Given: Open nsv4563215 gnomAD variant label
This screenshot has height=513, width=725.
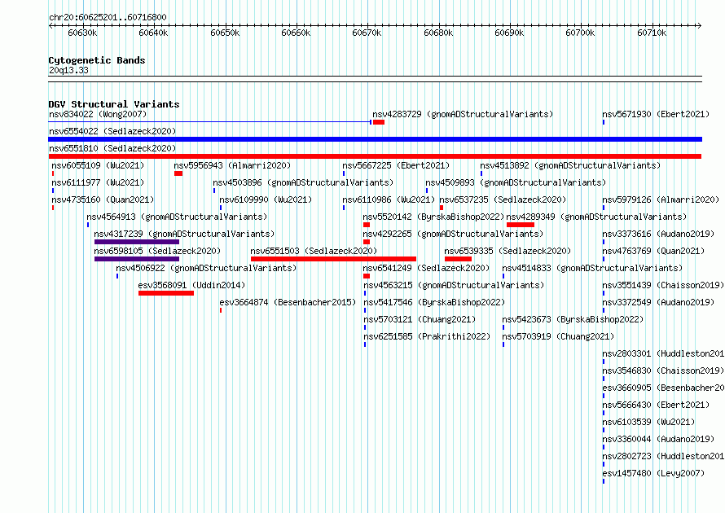Looking at the screenshot, I should click(x=454, y=285).
